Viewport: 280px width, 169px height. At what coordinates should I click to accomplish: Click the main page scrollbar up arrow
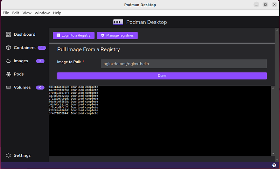point(277,30)
